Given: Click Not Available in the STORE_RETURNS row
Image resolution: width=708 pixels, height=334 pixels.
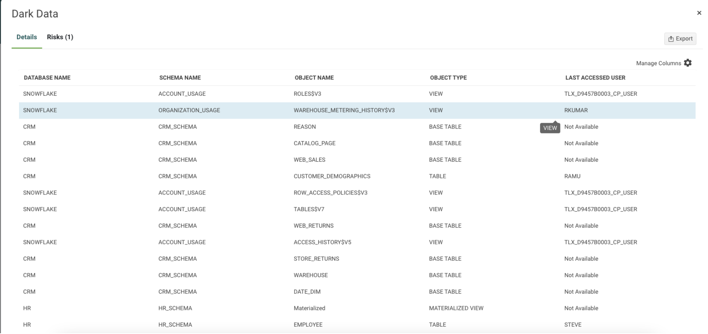Looking at the screenshot, I should pos(581,259).
